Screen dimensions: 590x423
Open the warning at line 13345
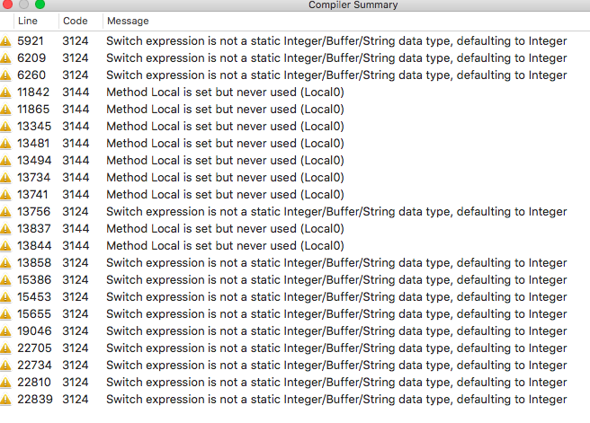[x=295, y=127]
